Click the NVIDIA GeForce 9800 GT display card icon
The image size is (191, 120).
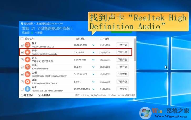(28, 45)
